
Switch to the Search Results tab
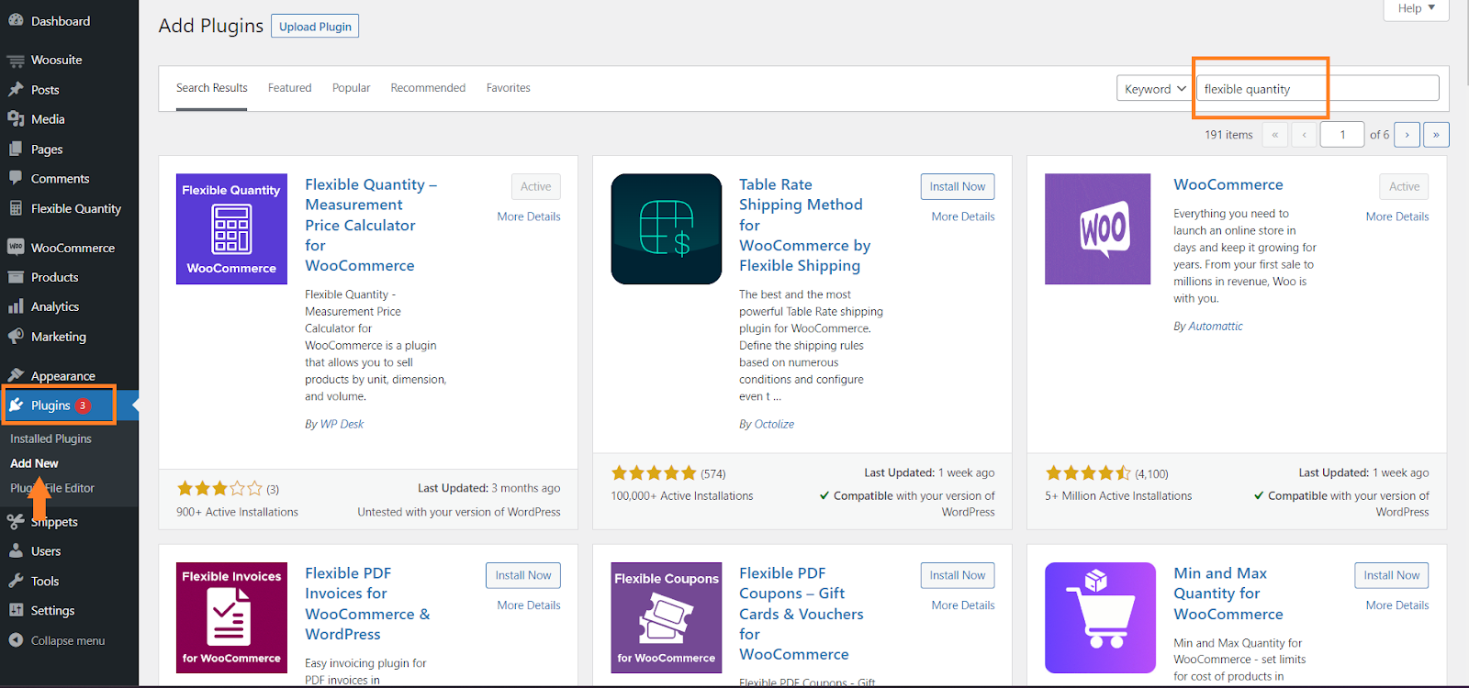click(211, 88)
